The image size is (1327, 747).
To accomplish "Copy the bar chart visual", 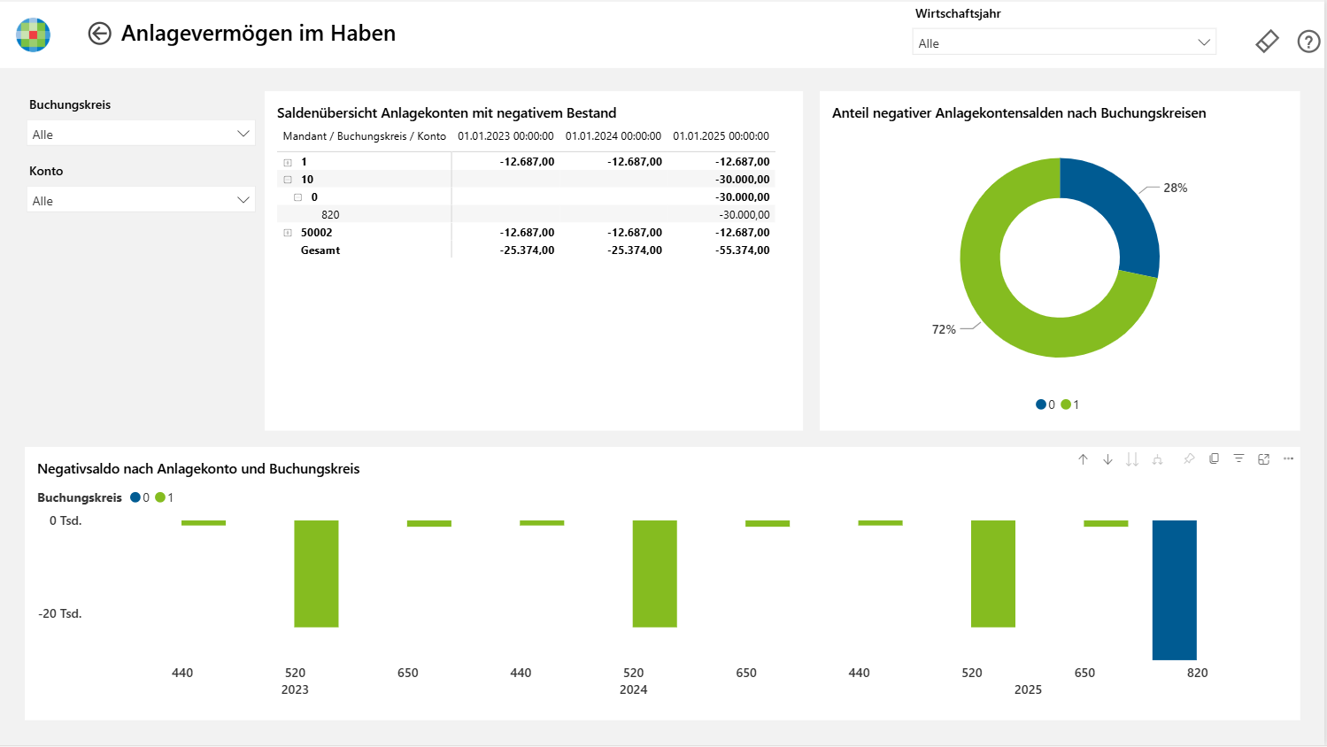I will coord(1214,458).
